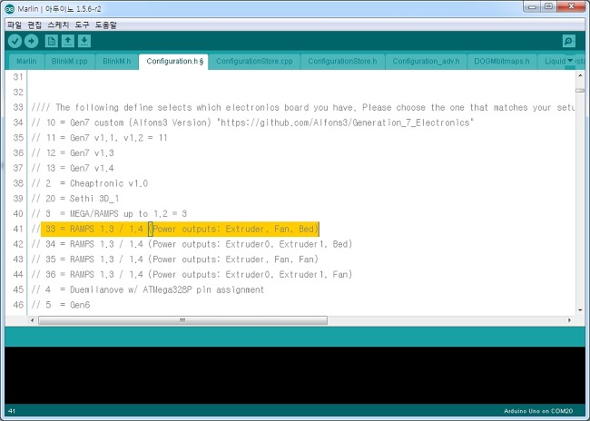This screenshot has height=421, width=590.
Task: Maximize the Arduino window
Action: click(548, 6)
